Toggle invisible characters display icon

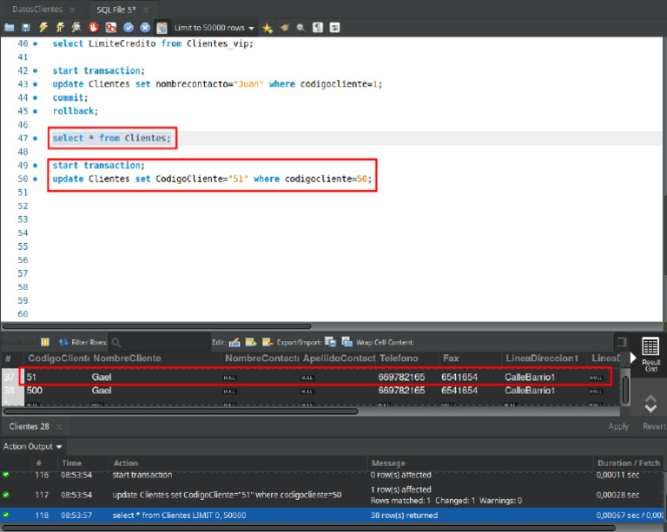[318, 28]
